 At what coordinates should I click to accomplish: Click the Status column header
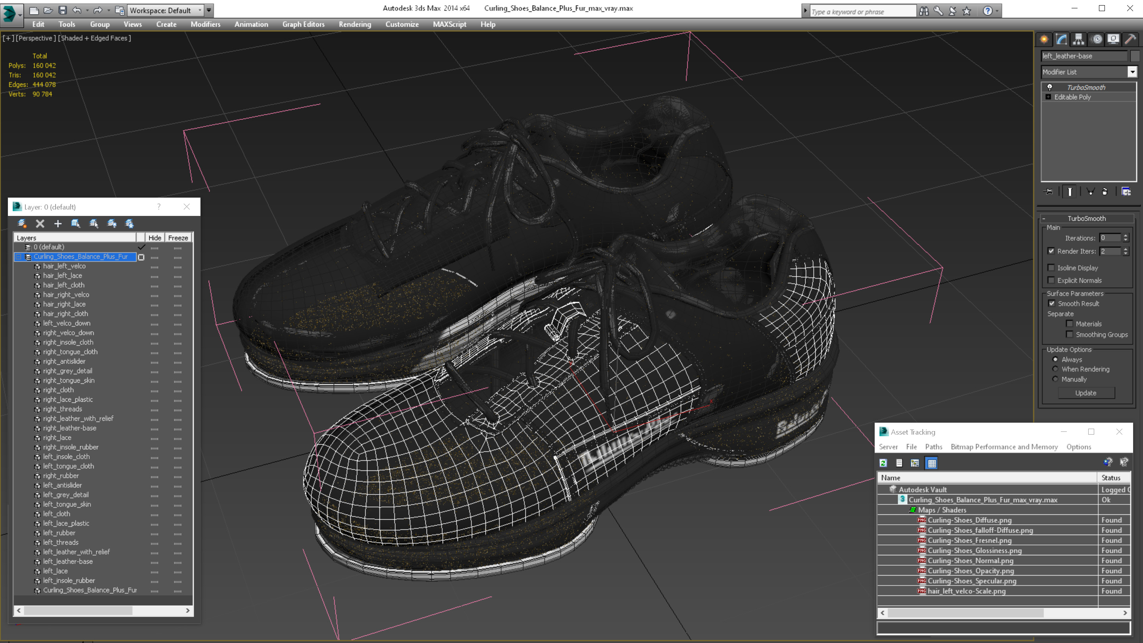[1114, 477]
